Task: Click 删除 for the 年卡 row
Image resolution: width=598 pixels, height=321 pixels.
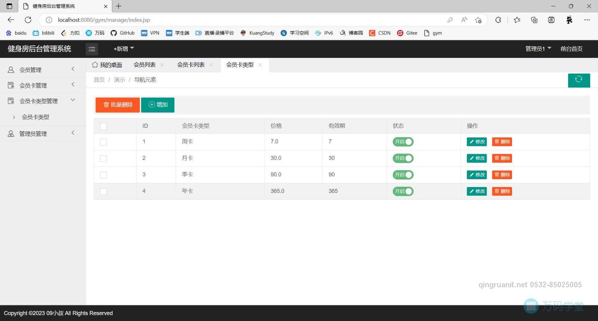Action: click(x=502, y=191)
